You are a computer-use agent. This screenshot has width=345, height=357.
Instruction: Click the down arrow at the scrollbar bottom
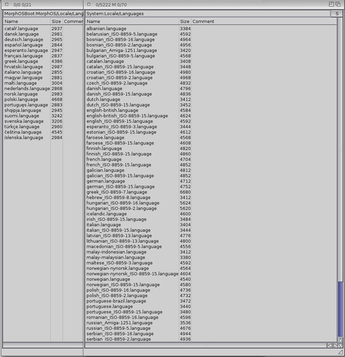coord(340,345)
